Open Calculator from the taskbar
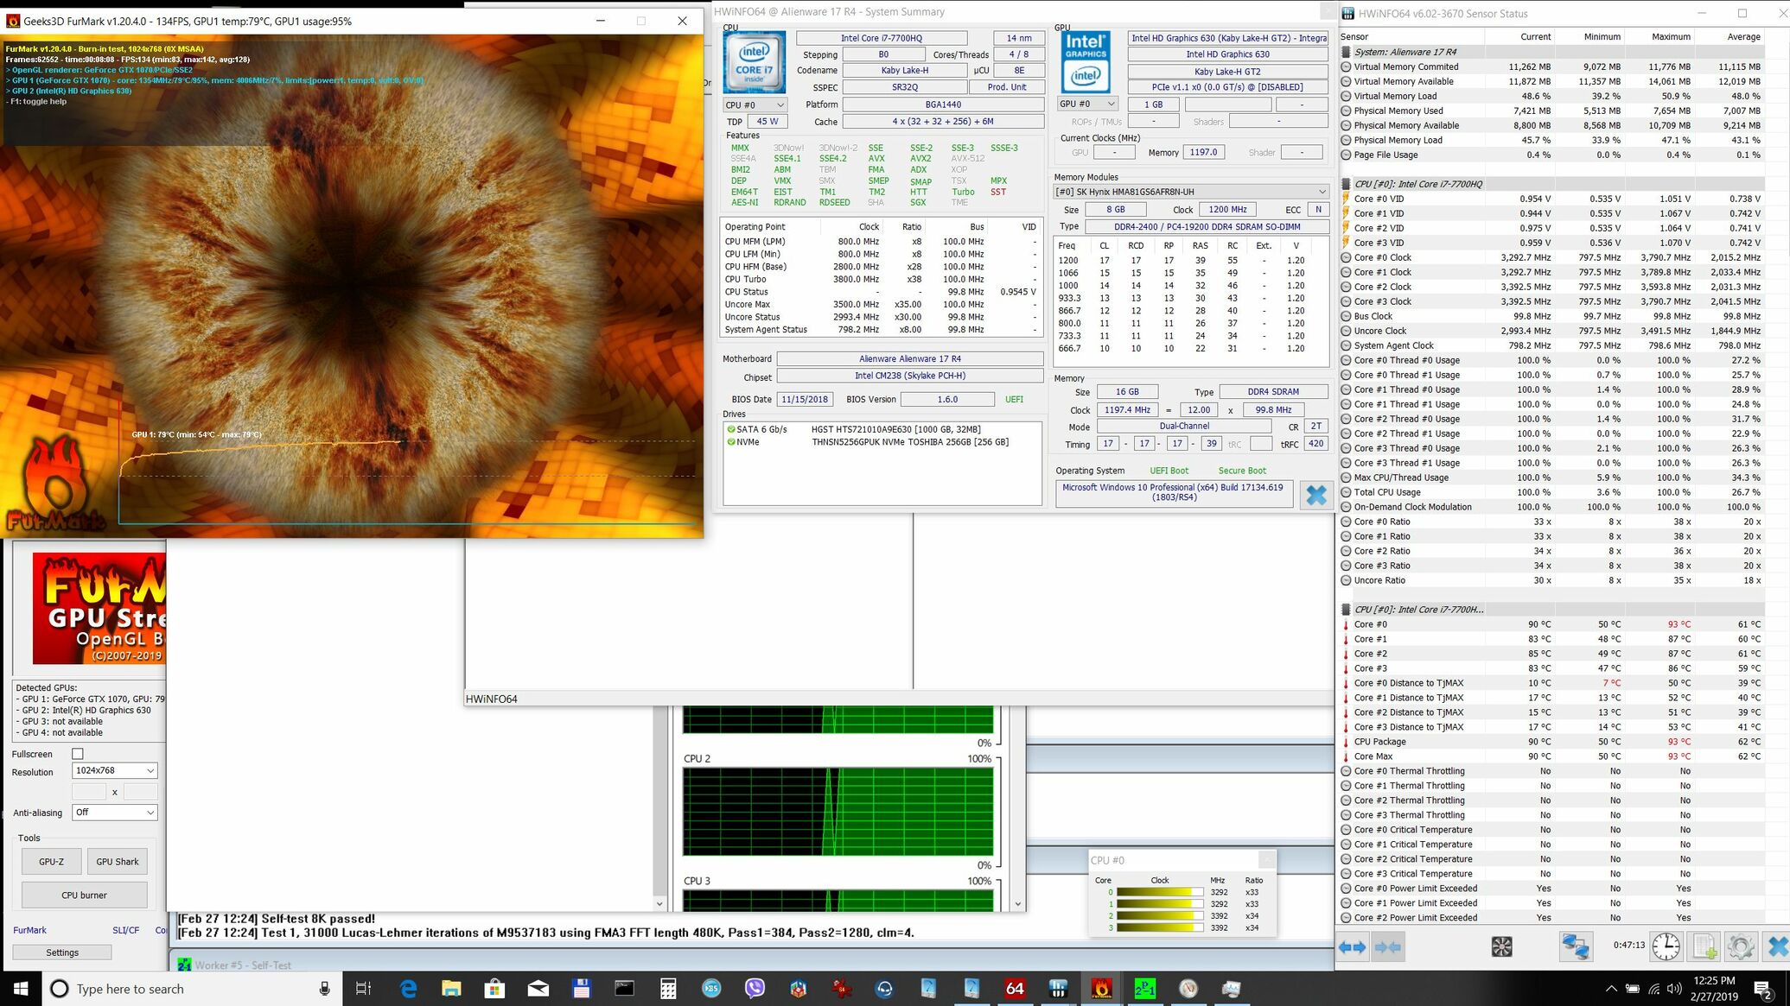Viewport: 1790px width, 1006px height. [x=668, y=989]
